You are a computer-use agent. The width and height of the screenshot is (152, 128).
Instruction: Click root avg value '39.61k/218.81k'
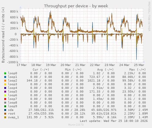pos(104,114)
